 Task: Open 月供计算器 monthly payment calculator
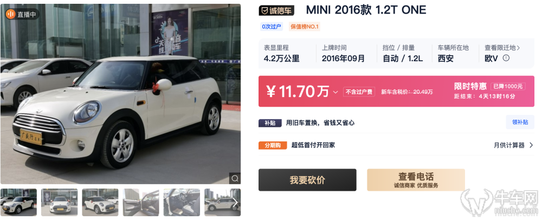click(x=513, y=145)
